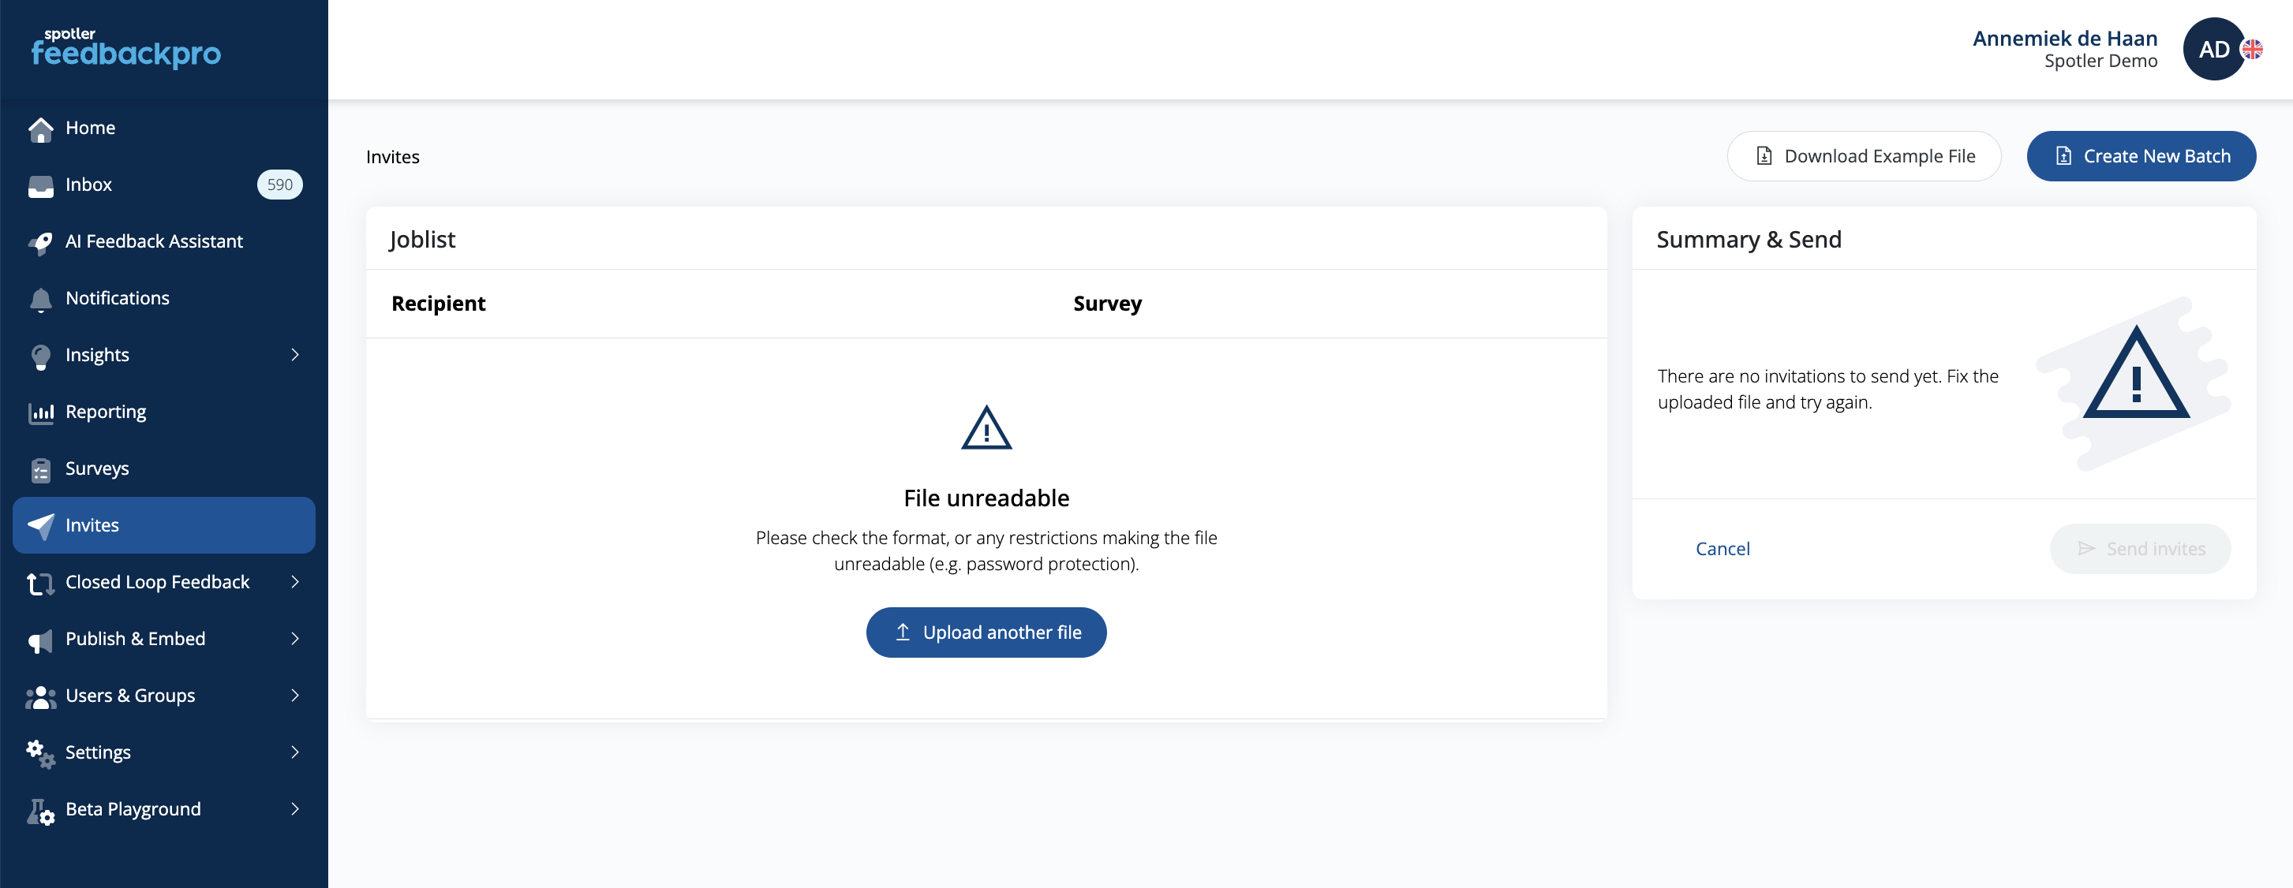Screen dimensions: 2293x888
Task: Open the Beta Playground menu item
Action: (x=164, y=810)
